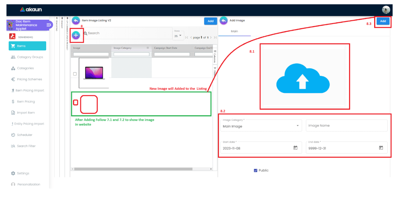Tick the laptop image row checkbox

tap(75, 74)
